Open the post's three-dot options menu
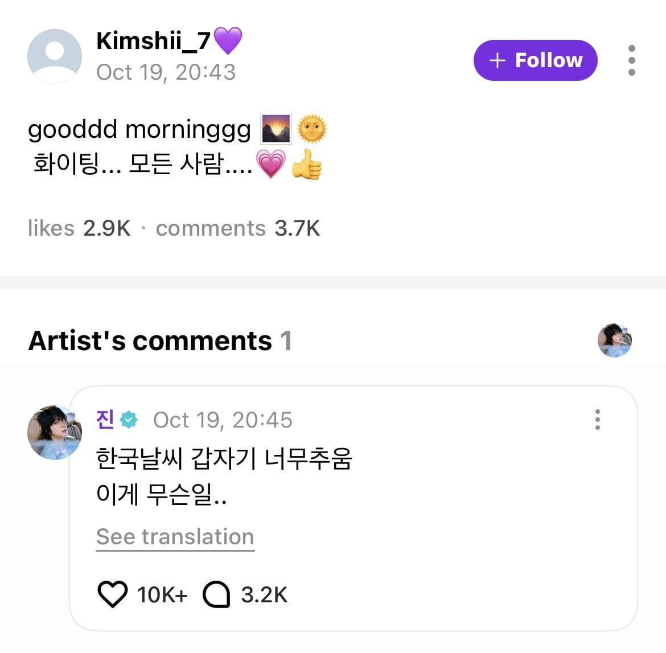This screenshot has height=653, width=666. click(631, 60)
